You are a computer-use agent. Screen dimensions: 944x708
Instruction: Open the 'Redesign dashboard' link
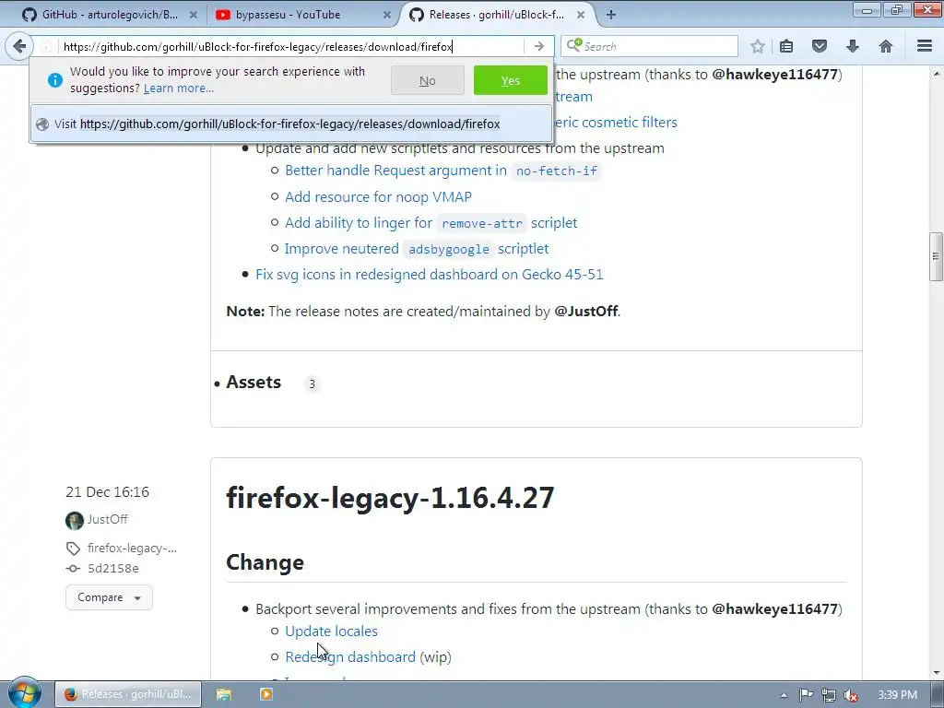pyautogui.click(x=350, y=656)
